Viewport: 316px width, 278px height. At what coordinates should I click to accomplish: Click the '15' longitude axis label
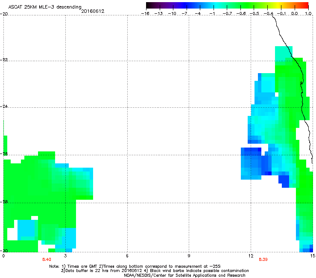[313, 256]
